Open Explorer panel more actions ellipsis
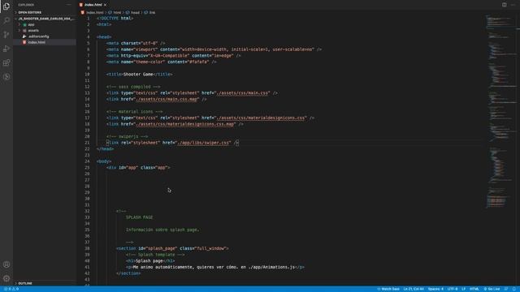The height and width of the screenshot is (292, 520). 69,5
